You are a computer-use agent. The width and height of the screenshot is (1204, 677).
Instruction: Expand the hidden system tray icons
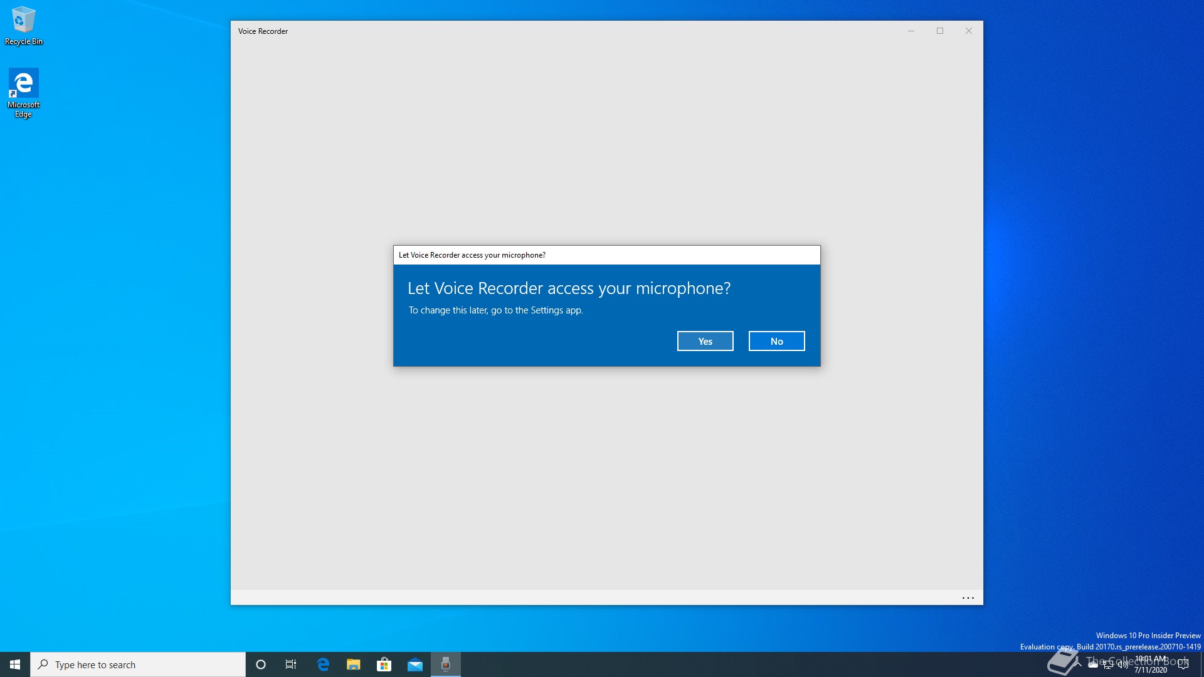[1078, 664]
